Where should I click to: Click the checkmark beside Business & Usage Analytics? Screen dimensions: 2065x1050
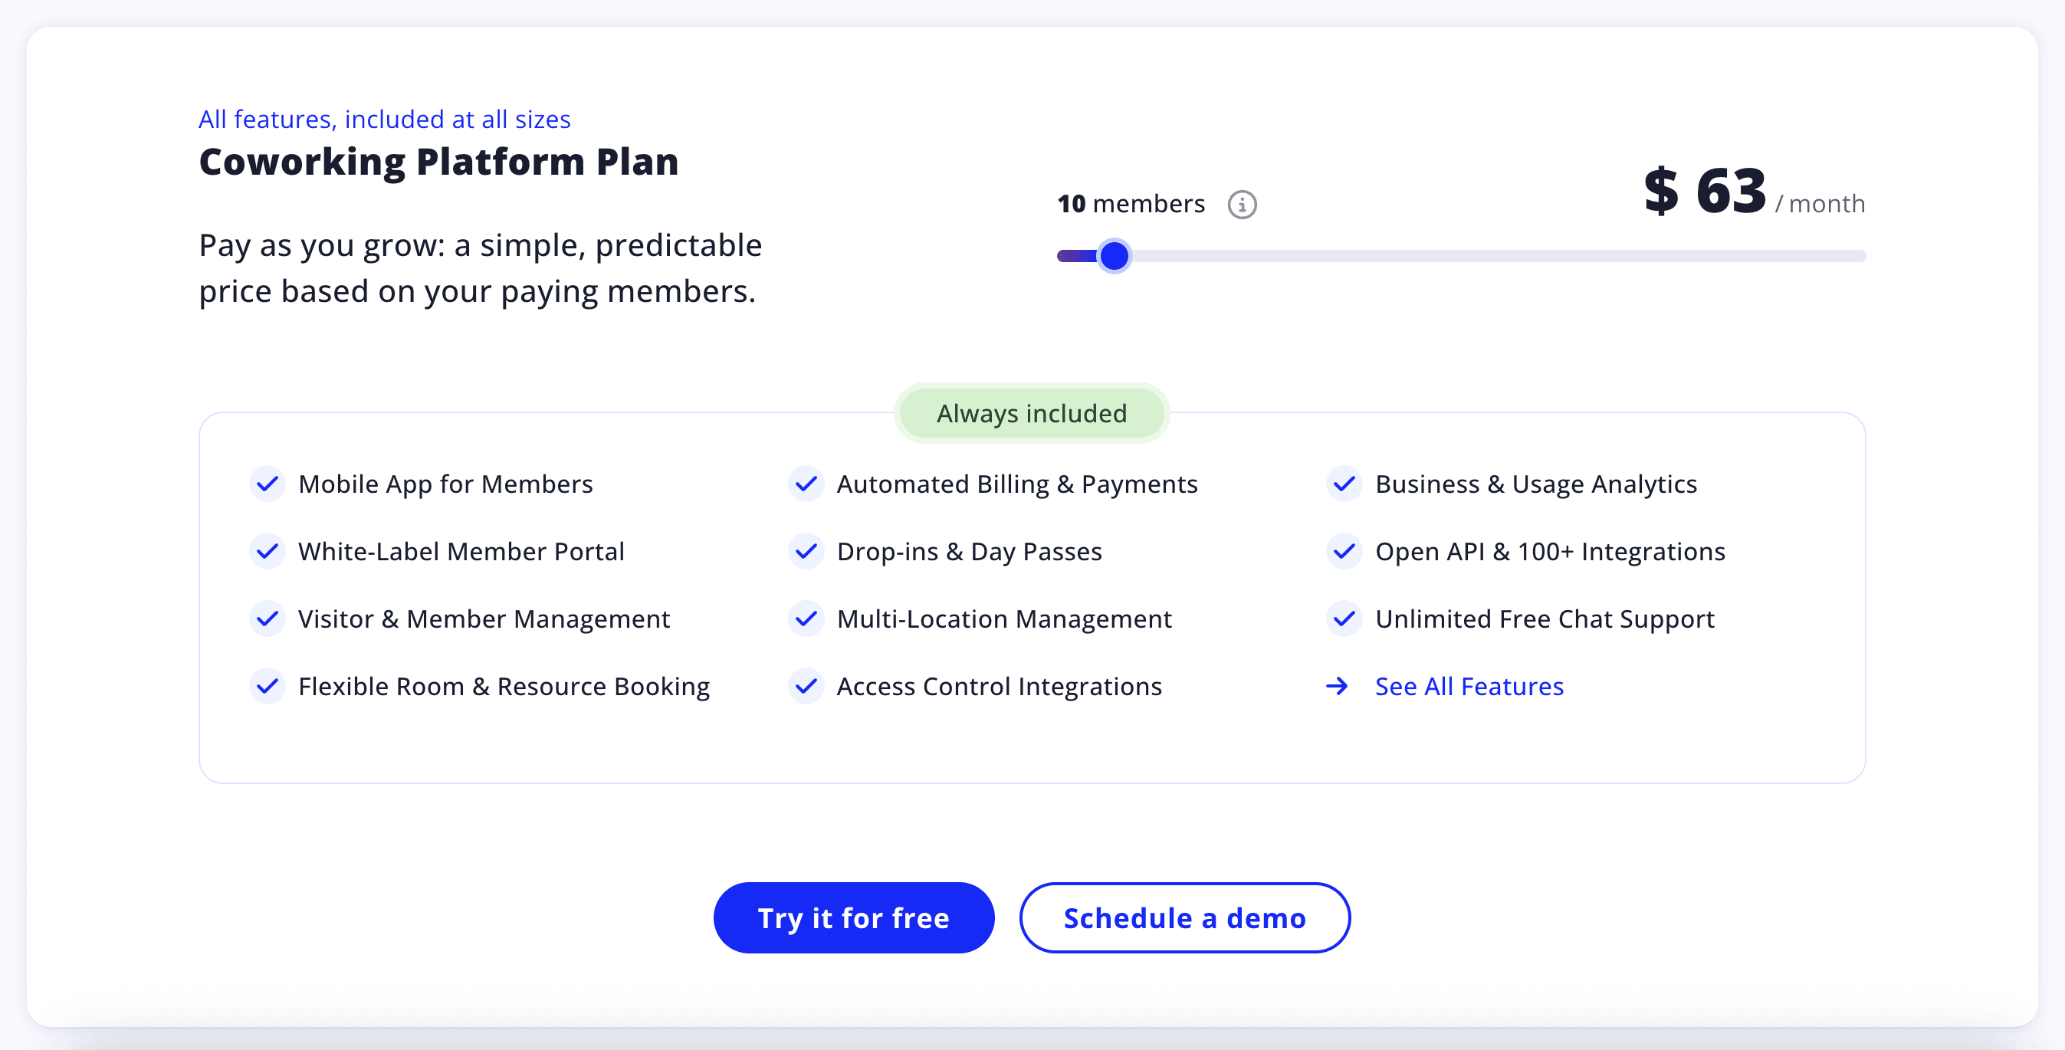click(x=1344, y=484)
